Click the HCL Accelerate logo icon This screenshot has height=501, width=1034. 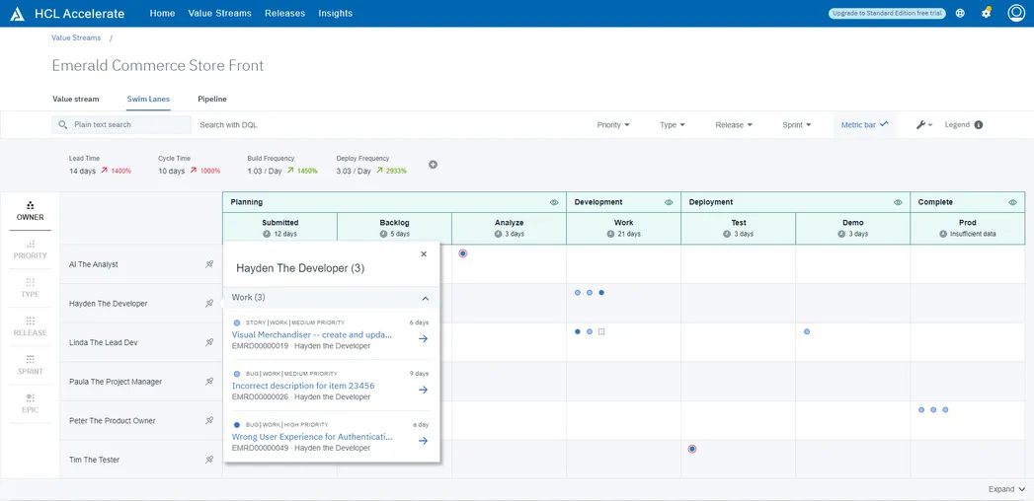tap(17, 14)
